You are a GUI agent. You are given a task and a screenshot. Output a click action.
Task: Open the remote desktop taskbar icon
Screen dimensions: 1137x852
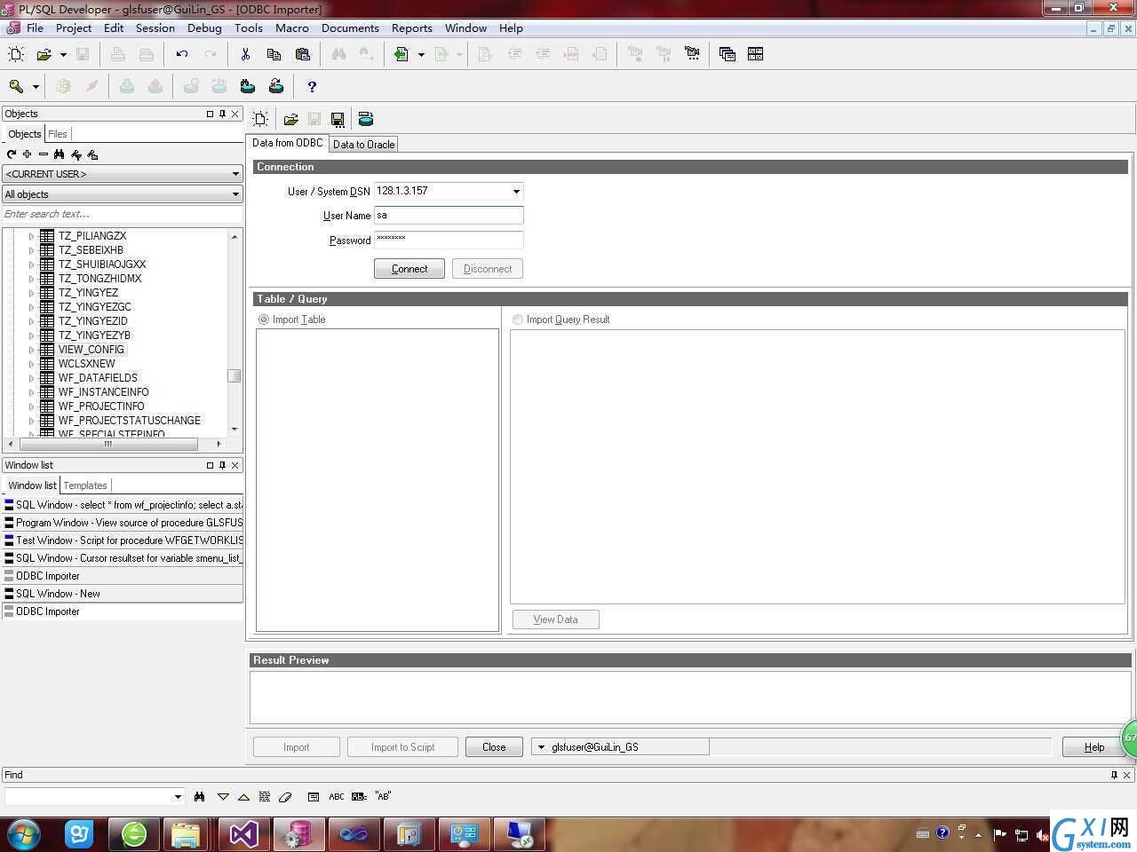519,834
